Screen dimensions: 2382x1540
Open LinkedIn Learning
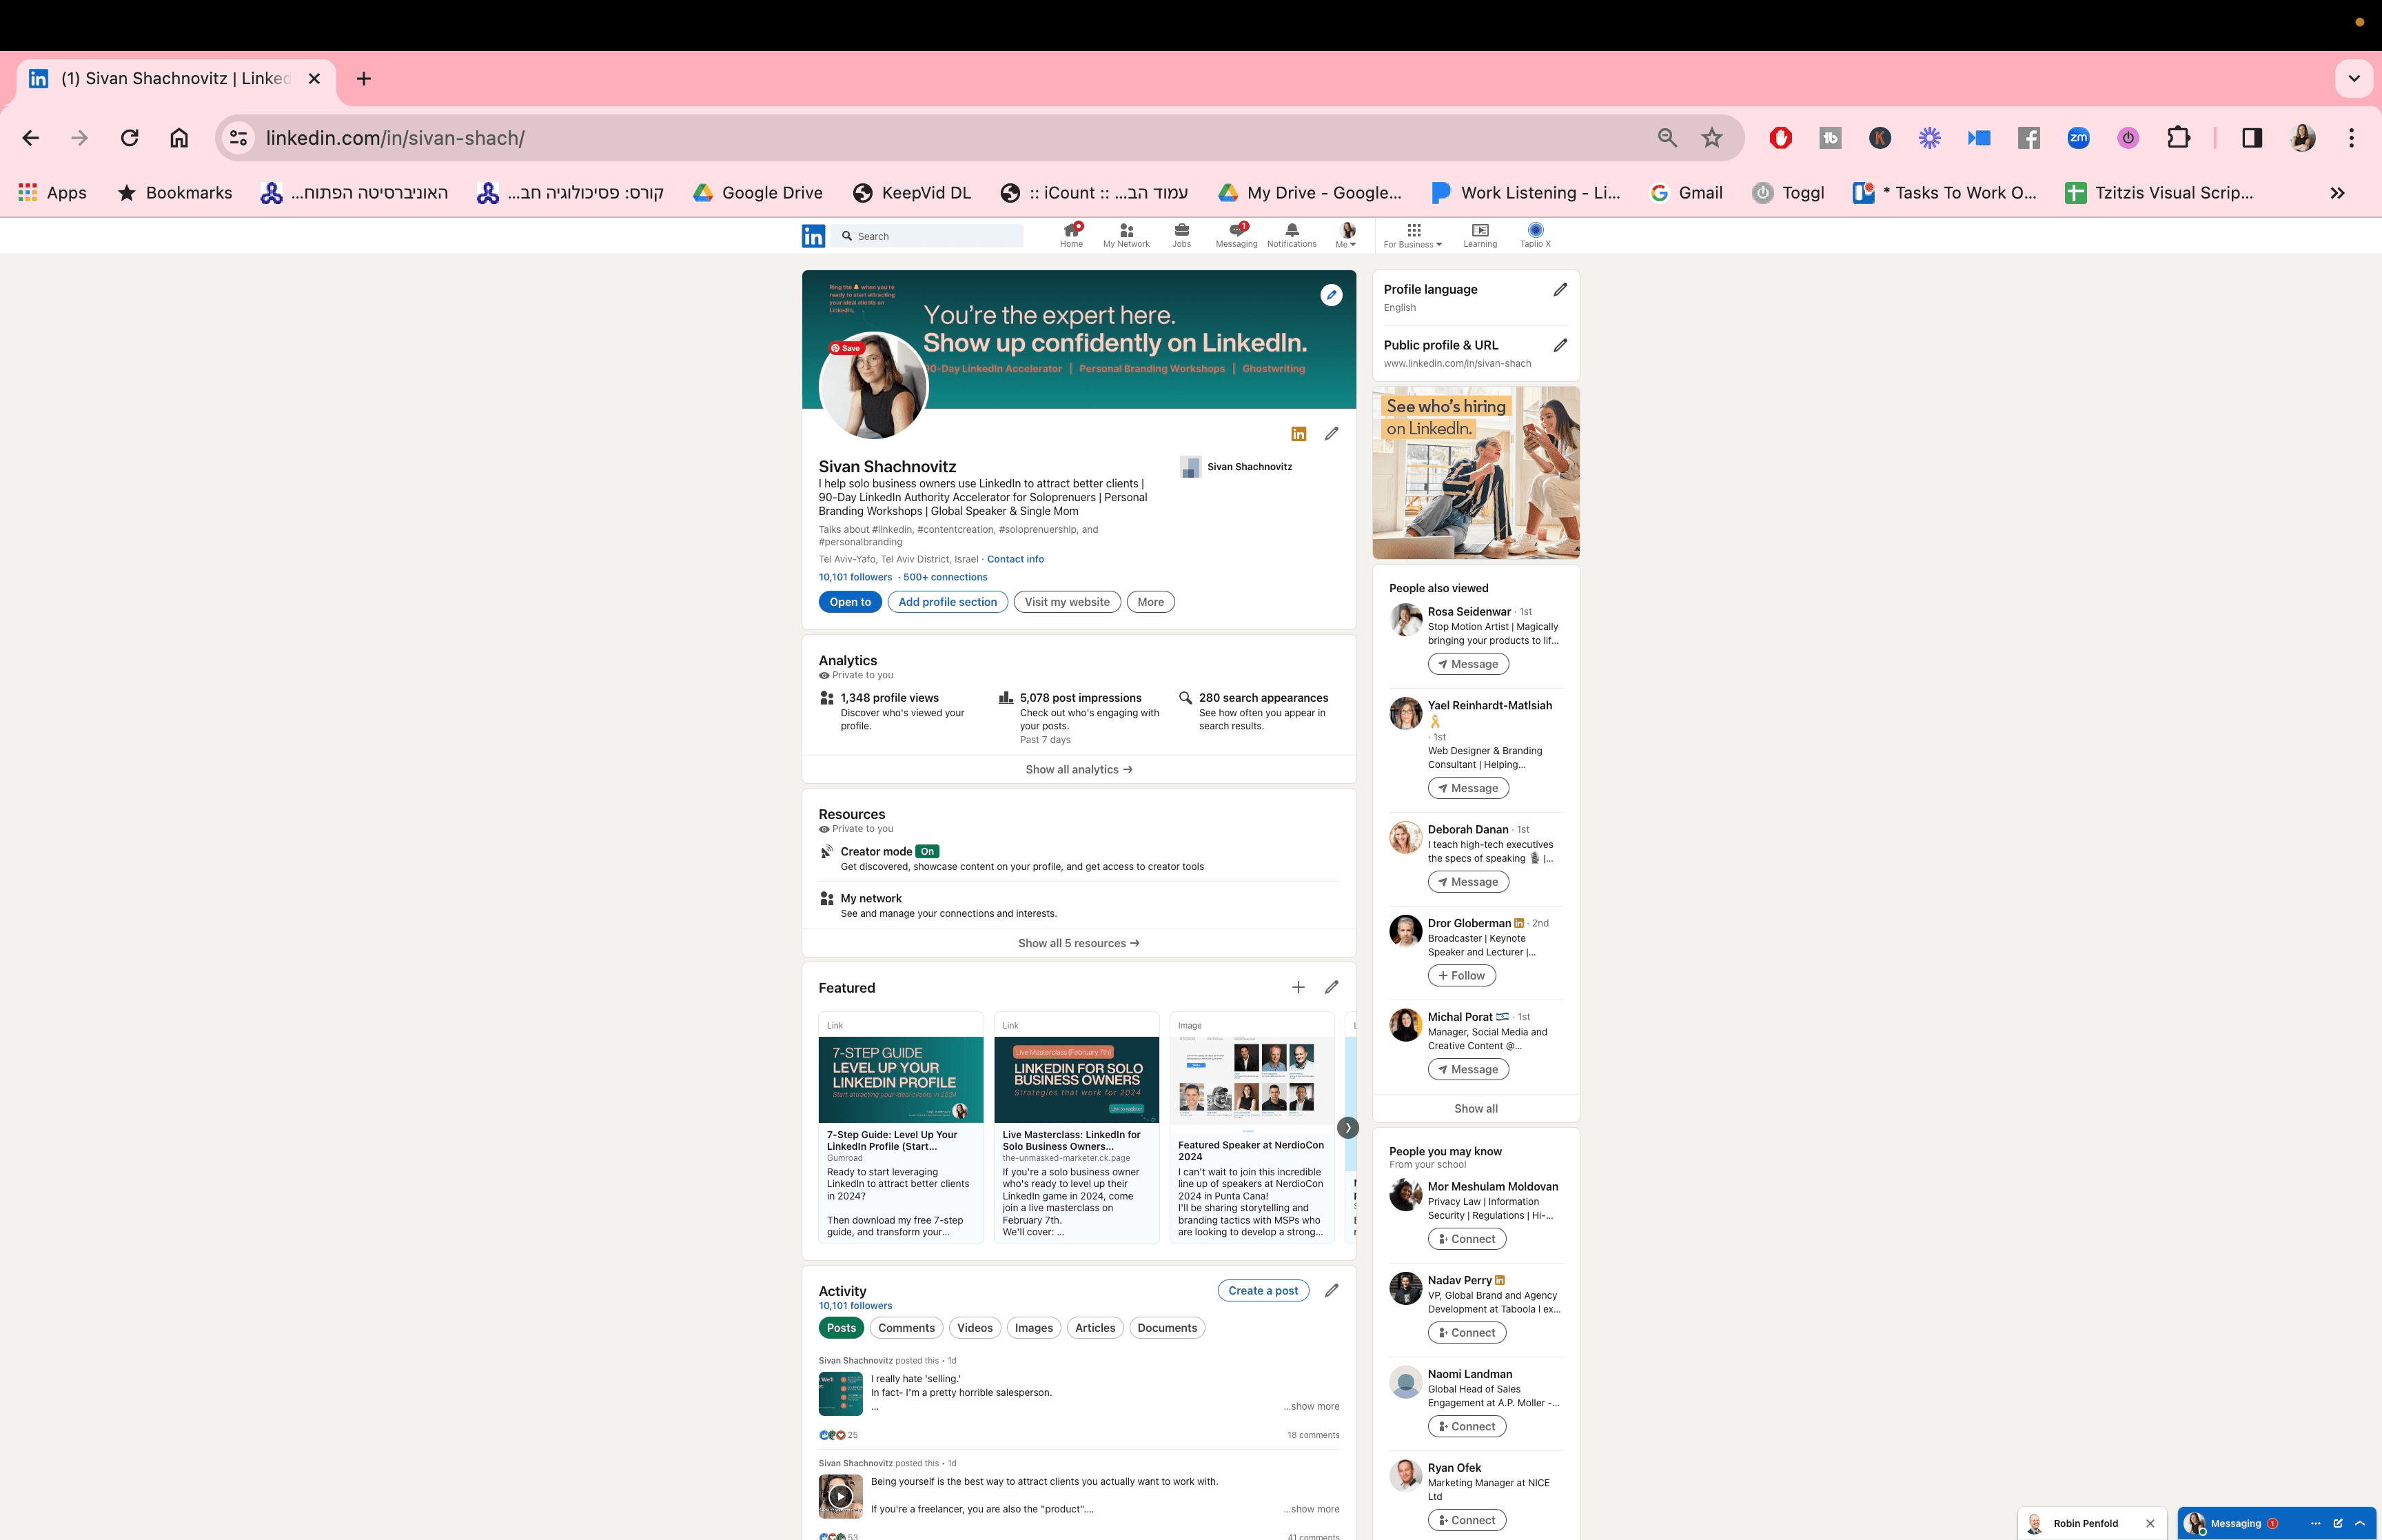(x=1480, y=236)
